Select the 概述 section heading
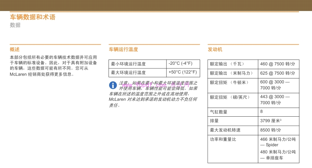This screenshot has width=312, height=168. (14, 49)
